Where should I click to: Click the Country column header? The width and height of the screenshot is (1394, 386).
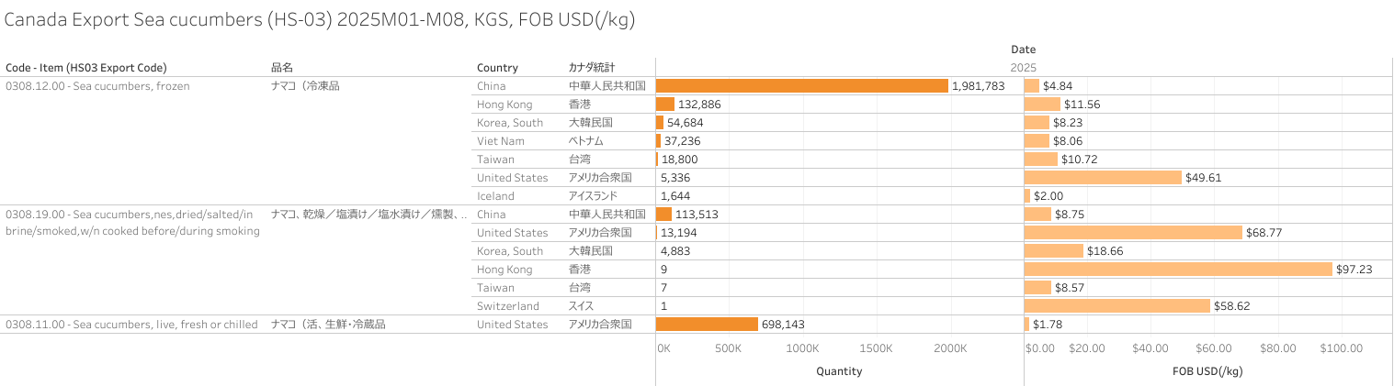497,68
